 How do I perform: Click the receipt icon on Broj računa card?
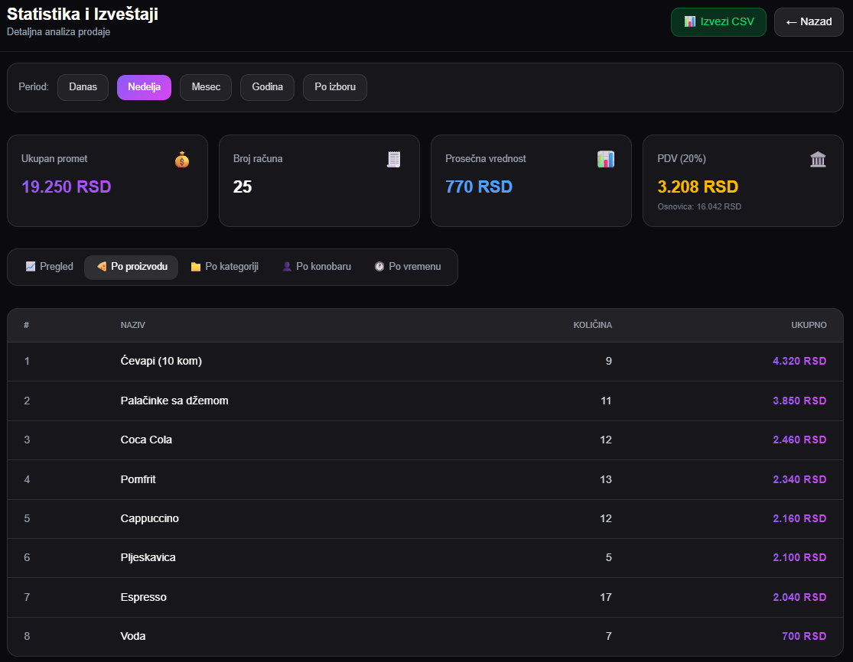click(x=393, y=160)
